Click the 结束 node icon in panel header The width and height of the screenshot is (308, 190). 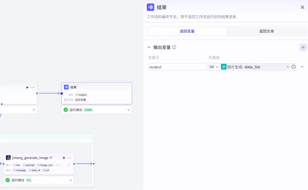150,7
